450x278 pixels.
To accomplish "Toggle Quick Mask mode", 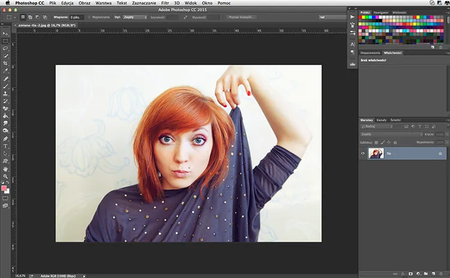I will (x=5, y=198).
